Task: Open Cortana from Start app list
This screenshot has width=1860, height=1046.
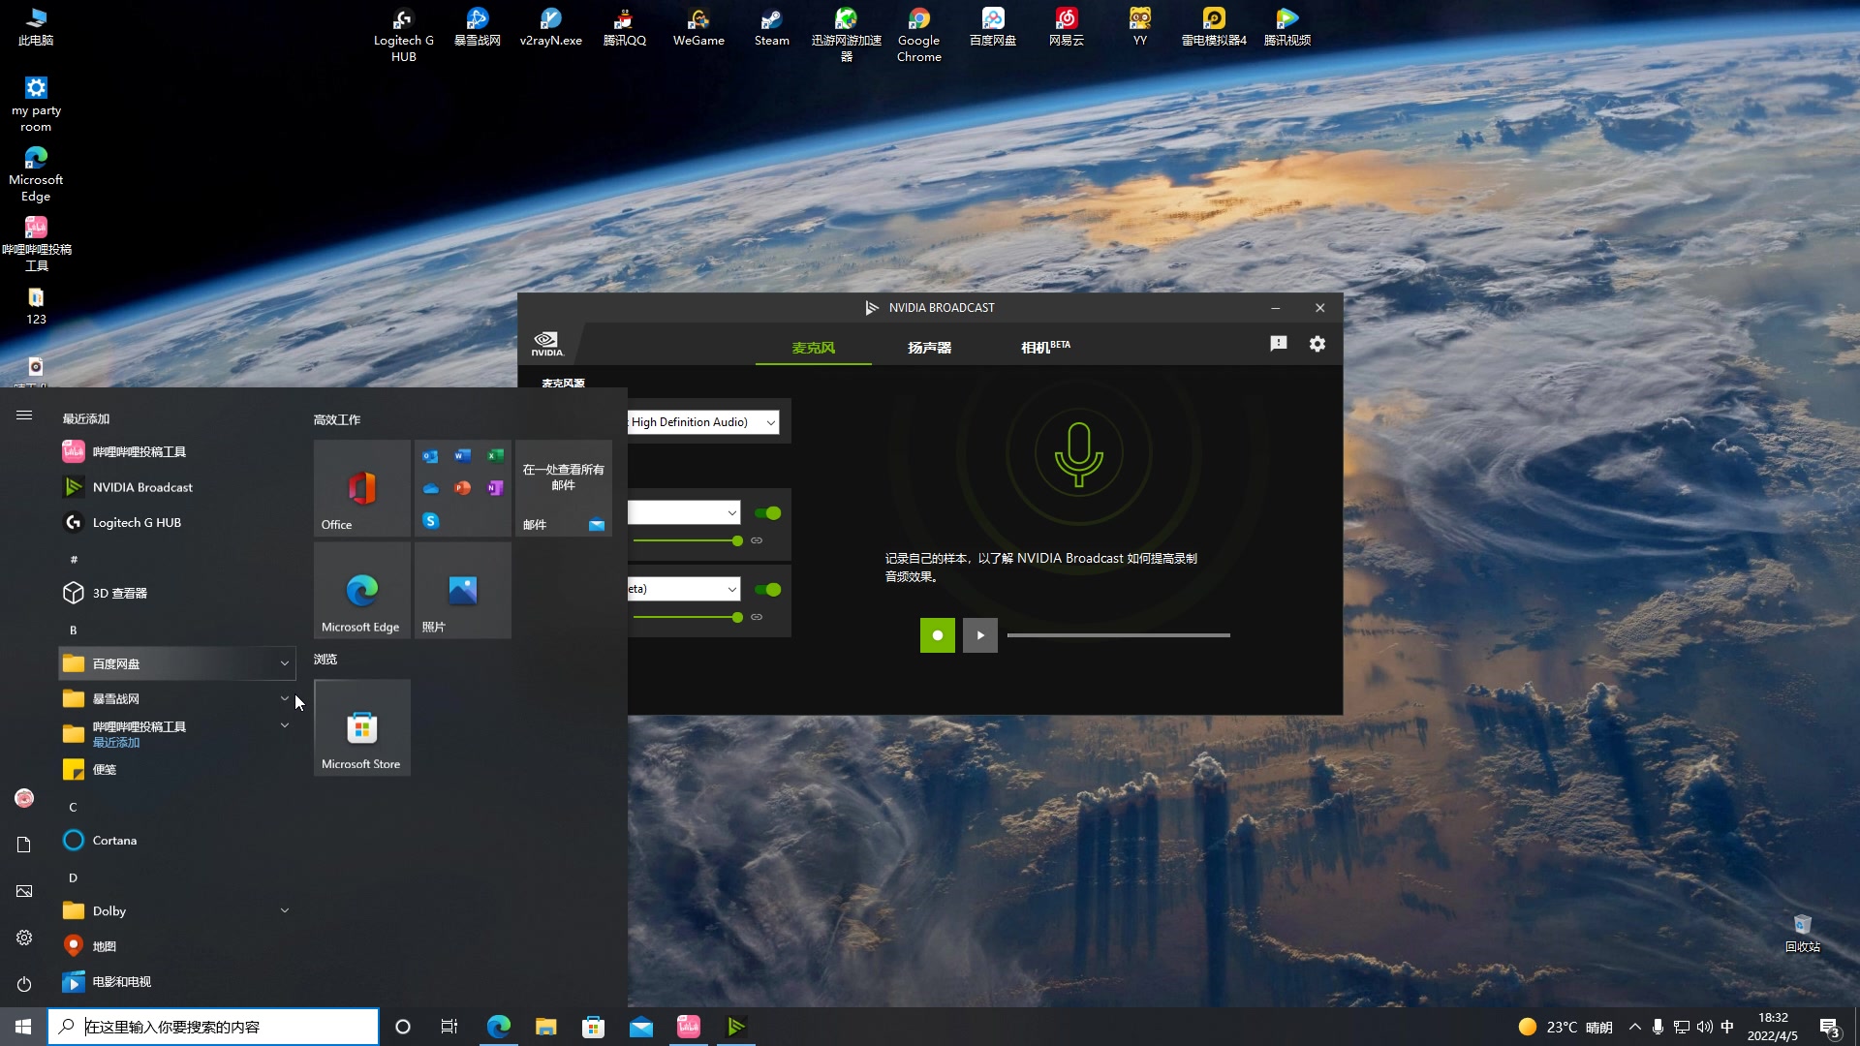Action: [x=177, y=841]
